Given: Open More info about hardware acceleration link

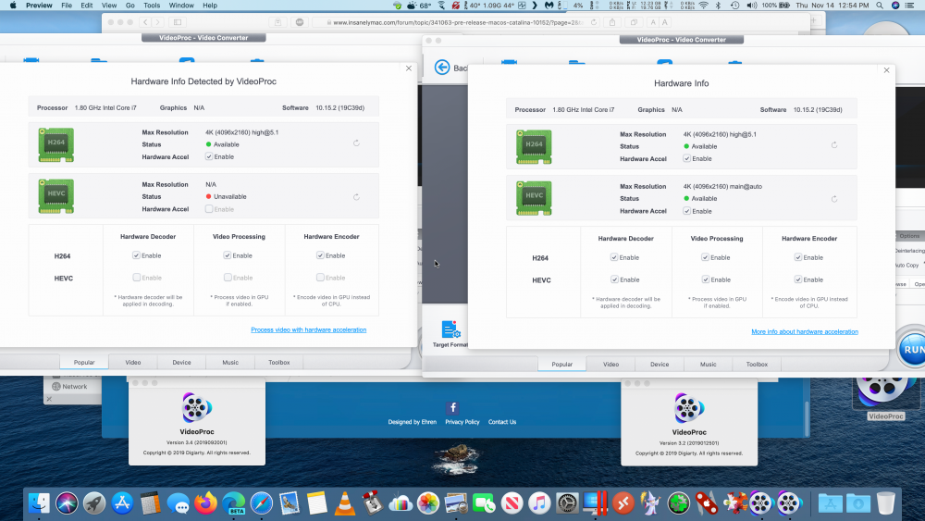Looking at the screenshot, I should click(805, 331).
